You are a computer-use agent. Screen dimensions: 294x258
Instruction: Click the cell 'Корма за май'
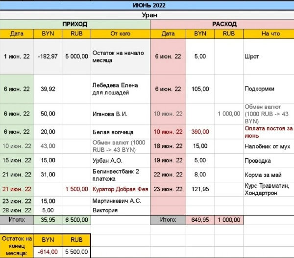point(269,174)
